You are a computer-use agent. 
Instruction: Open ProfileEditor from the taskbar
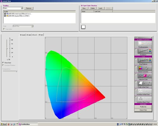point(28,124)
